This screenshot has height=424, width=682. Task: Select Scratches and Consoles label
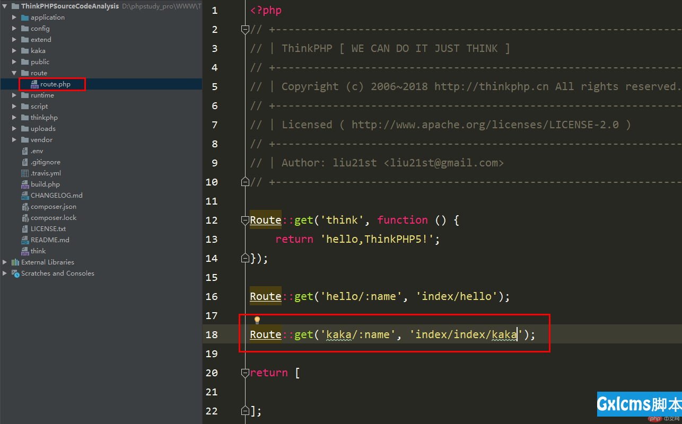(x=58, y=273)
